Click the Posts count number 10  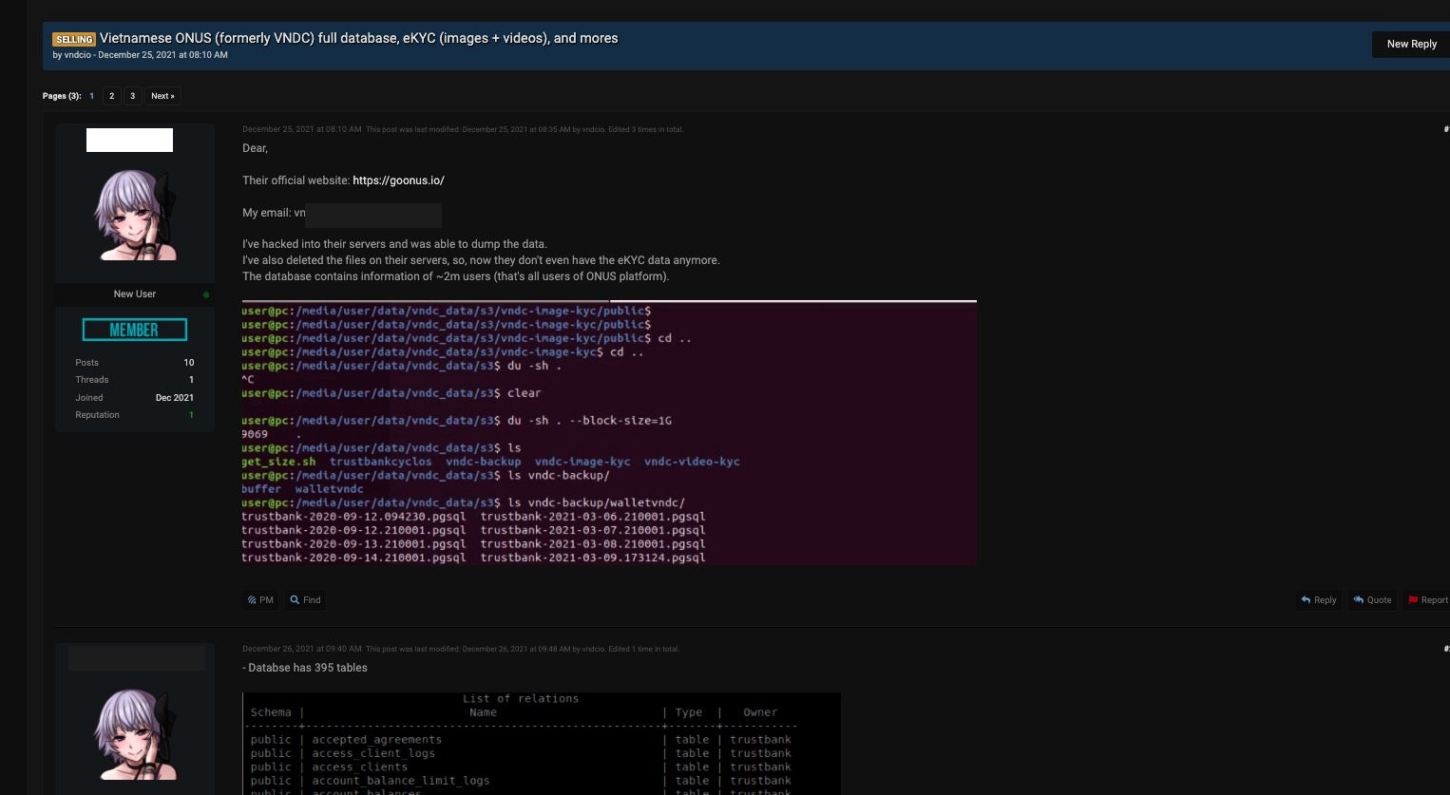pos(188,363)
